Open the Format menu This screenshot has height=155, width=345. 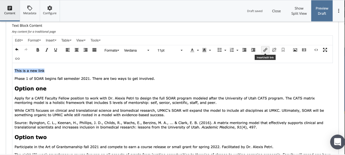[34, 40]
